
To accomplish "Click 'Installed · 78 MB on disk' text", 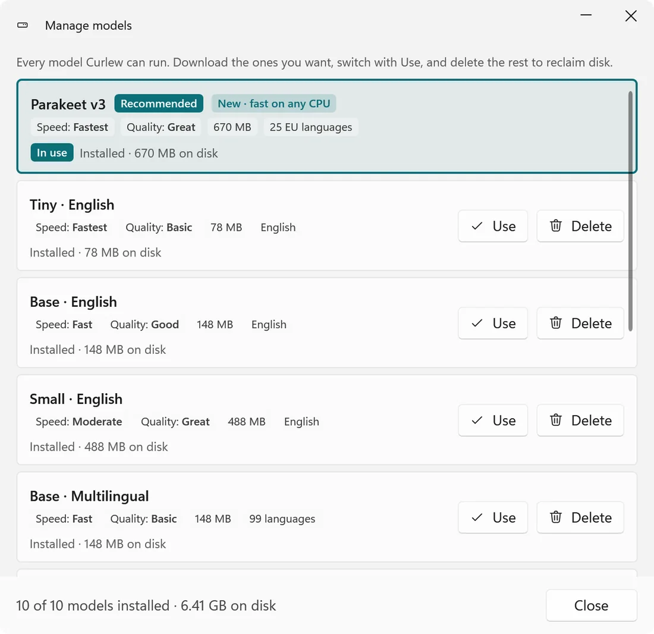I will 95,253.
